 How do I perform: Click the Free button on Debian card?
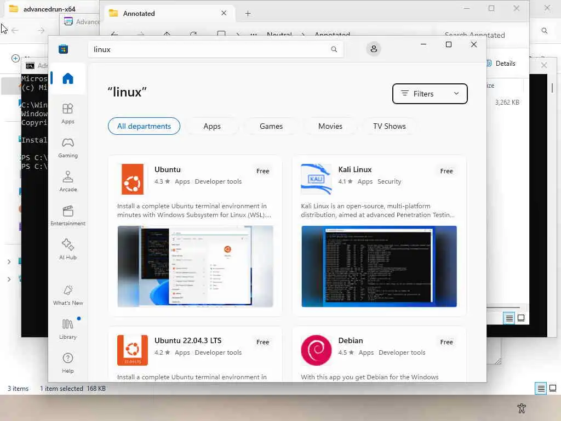446,342
